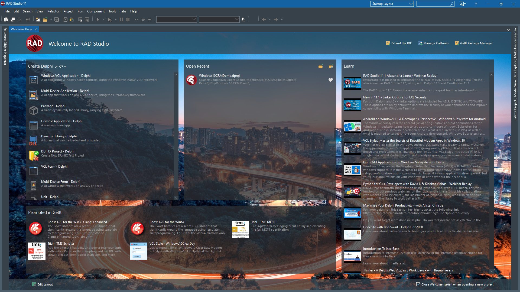Screen dimensions: 520x292
Task: Click the Save All toolbar icon
Action: (x=65, y=19)
